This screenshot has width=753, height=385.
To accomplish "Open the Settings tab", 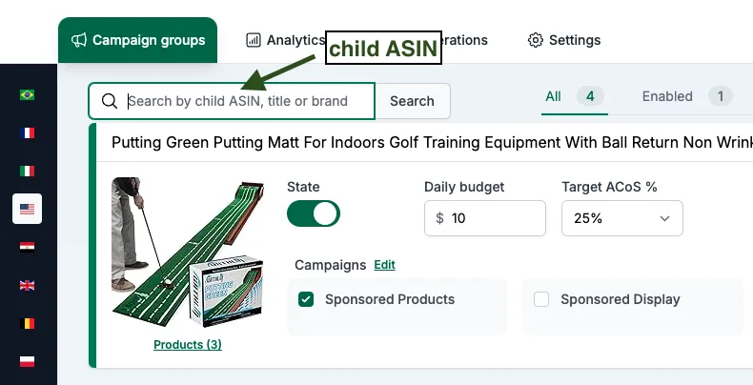I will coord(564,40).
